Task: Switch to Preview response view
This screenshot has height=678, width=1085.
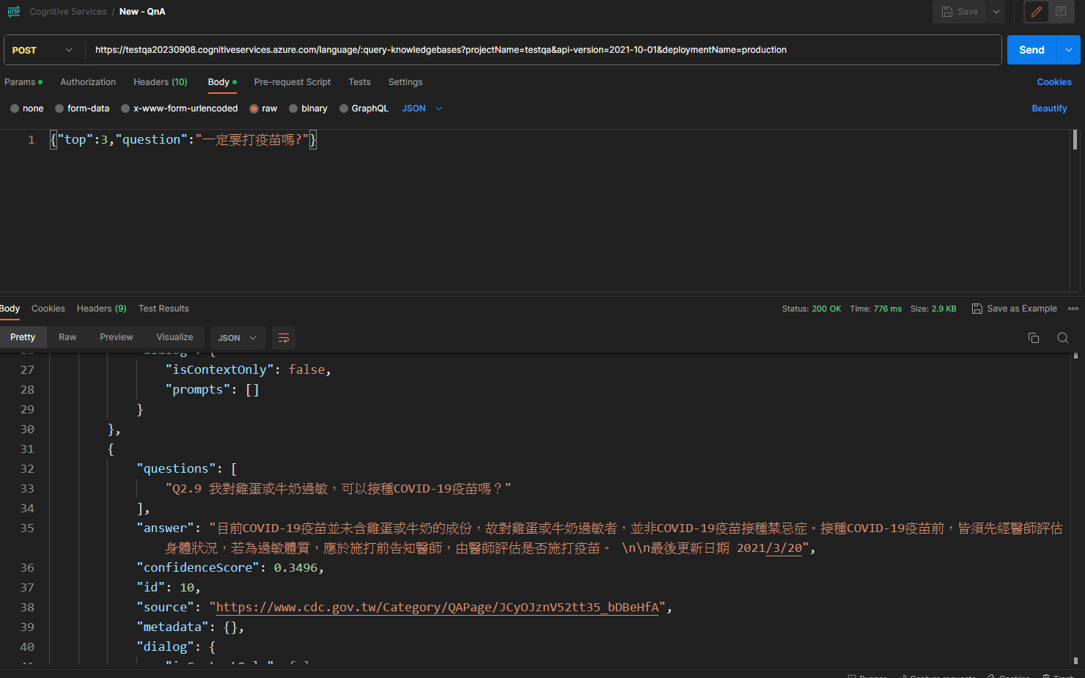Action: [117, 337]
